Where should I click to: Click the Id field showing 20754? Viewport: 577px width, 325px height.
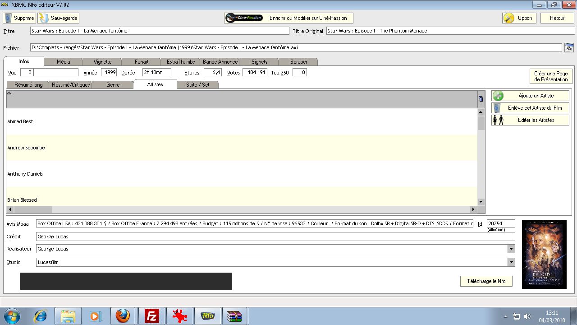click(x=501, y=223)
